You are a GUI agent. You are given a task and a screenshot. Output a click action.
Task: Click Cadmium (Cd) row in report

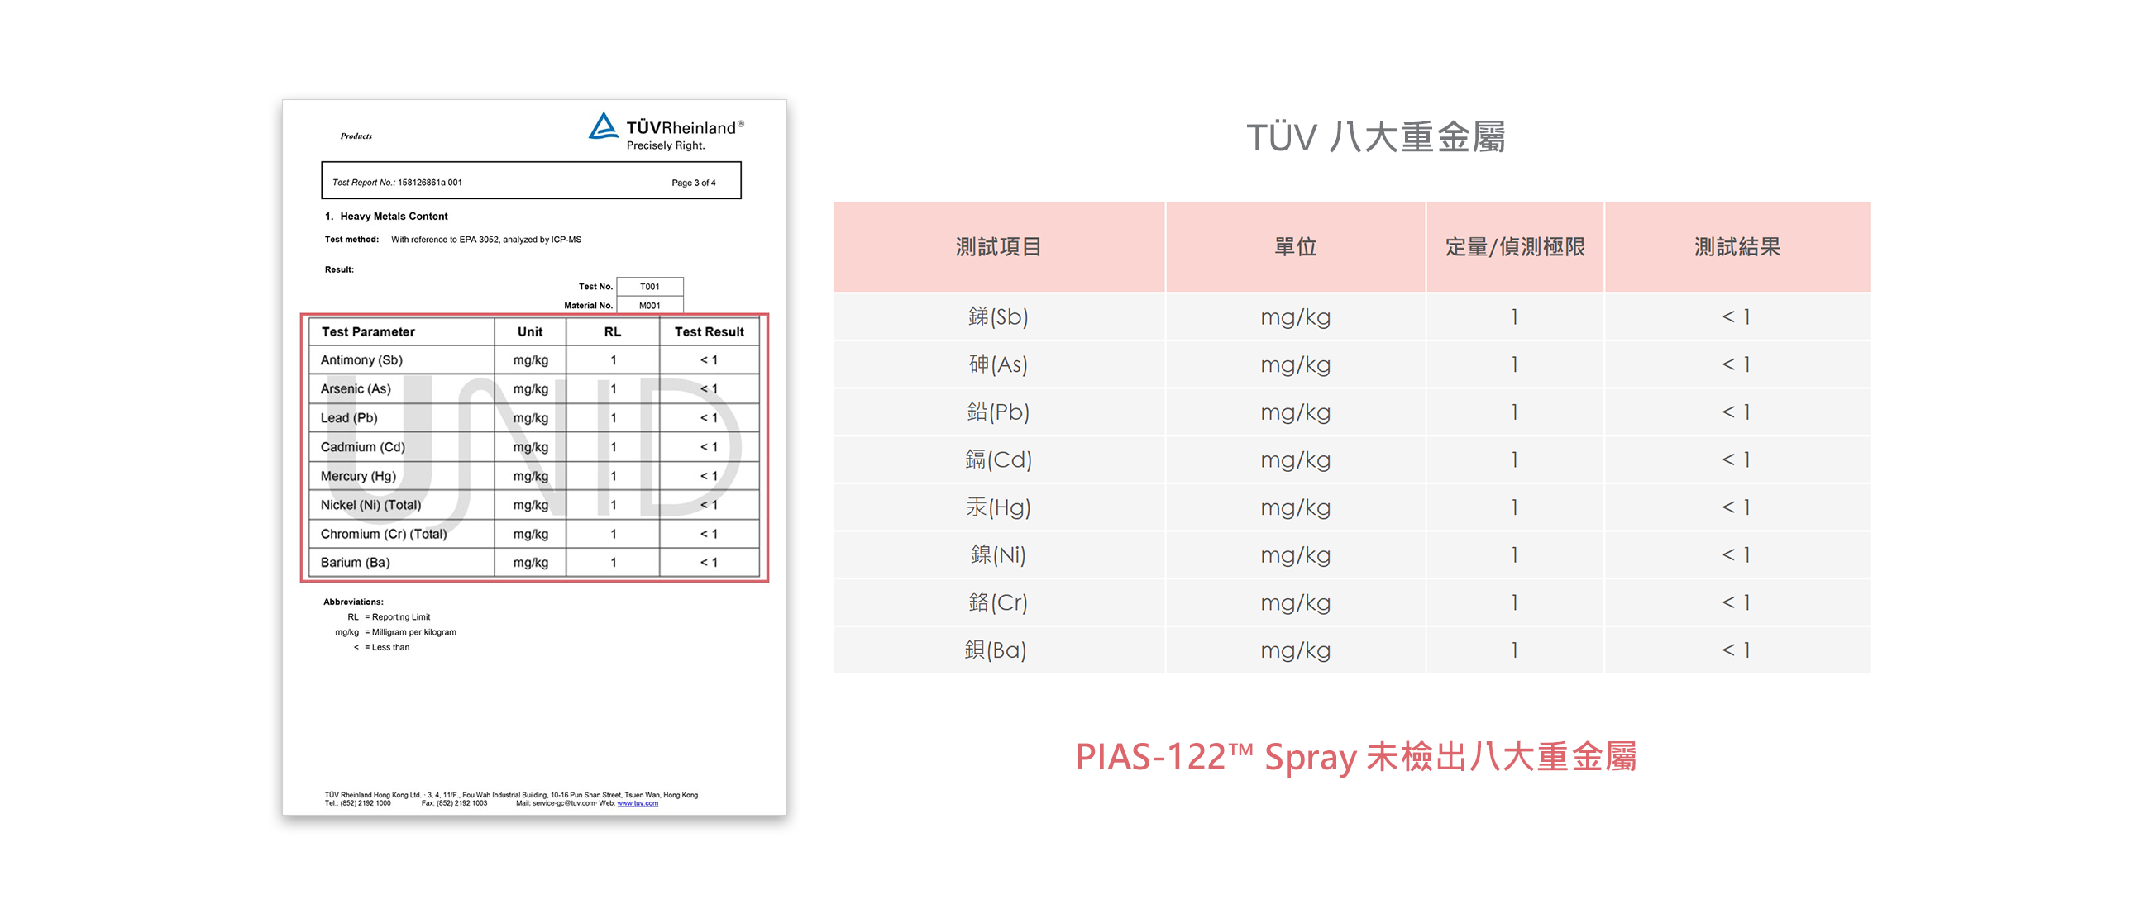(x=534, y=447)
